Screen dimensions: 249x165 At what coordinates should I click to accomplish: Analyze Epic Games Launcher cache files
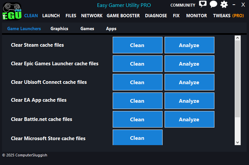[x=189, y=64]
